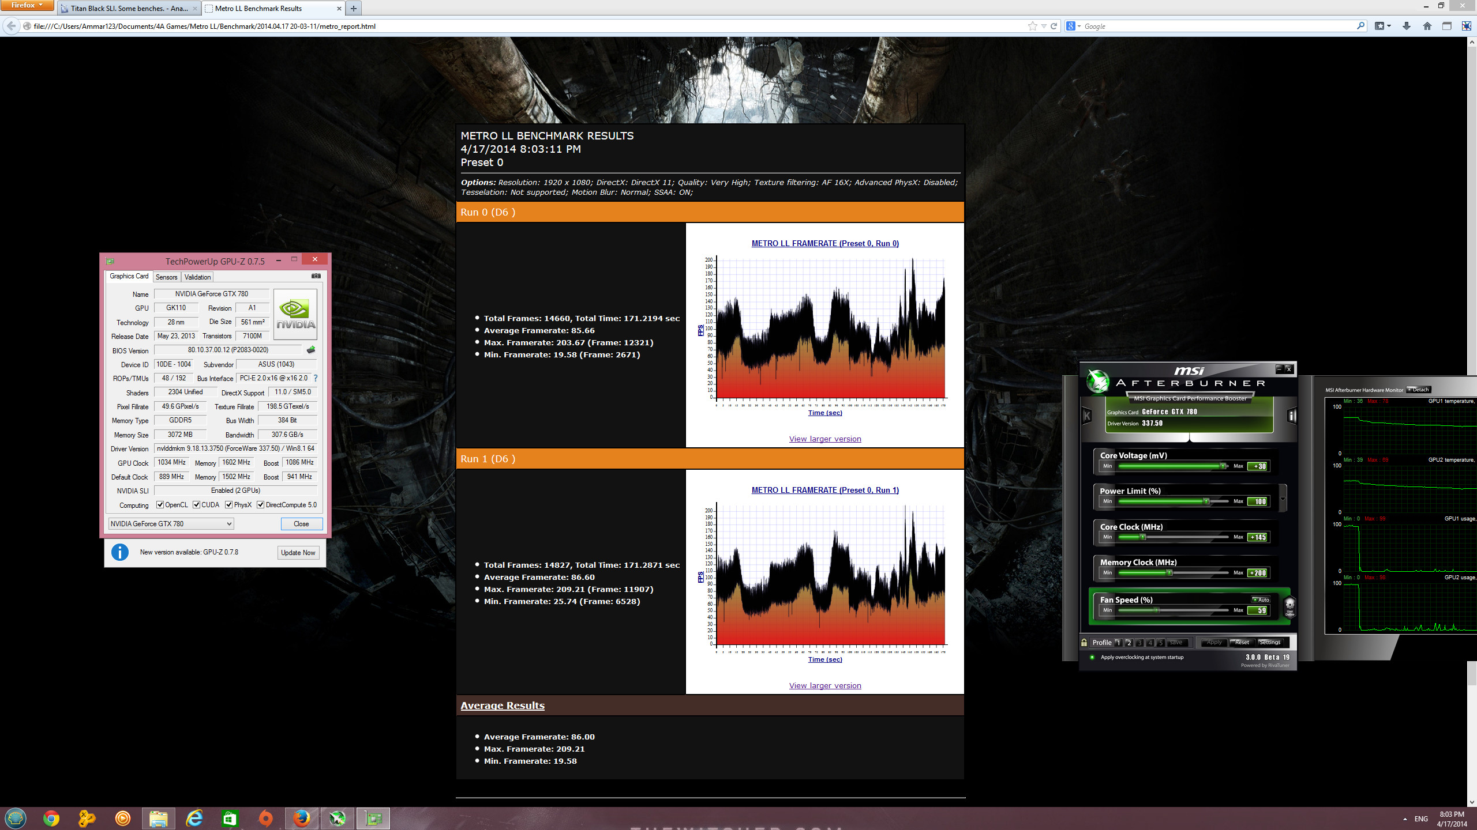Click the GPU-Z BIOS save chip icon
This screenshot has width=1477, height=830.
tap(311, 350)
